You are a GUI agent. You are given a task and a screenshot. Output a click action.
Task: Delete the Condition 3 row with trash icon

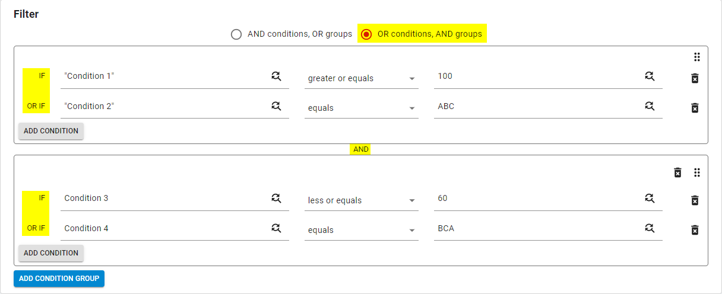click(695, 200)
